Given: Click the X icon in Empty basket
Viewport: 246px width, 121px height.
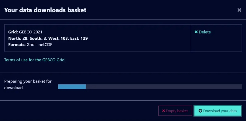Looking at the screenshot, I should pos(164,111).
